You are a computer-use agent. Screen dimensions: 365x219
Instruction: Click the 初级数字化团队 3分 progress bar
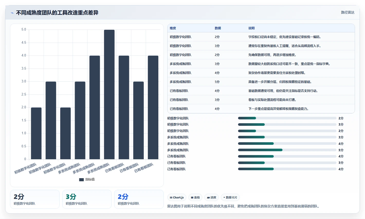pyautogui.click(x=287, y=125)
